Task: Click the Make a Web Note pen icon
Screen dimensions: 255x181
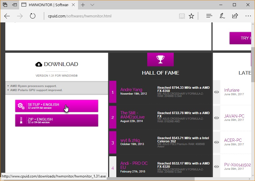Action: (222, 16)
